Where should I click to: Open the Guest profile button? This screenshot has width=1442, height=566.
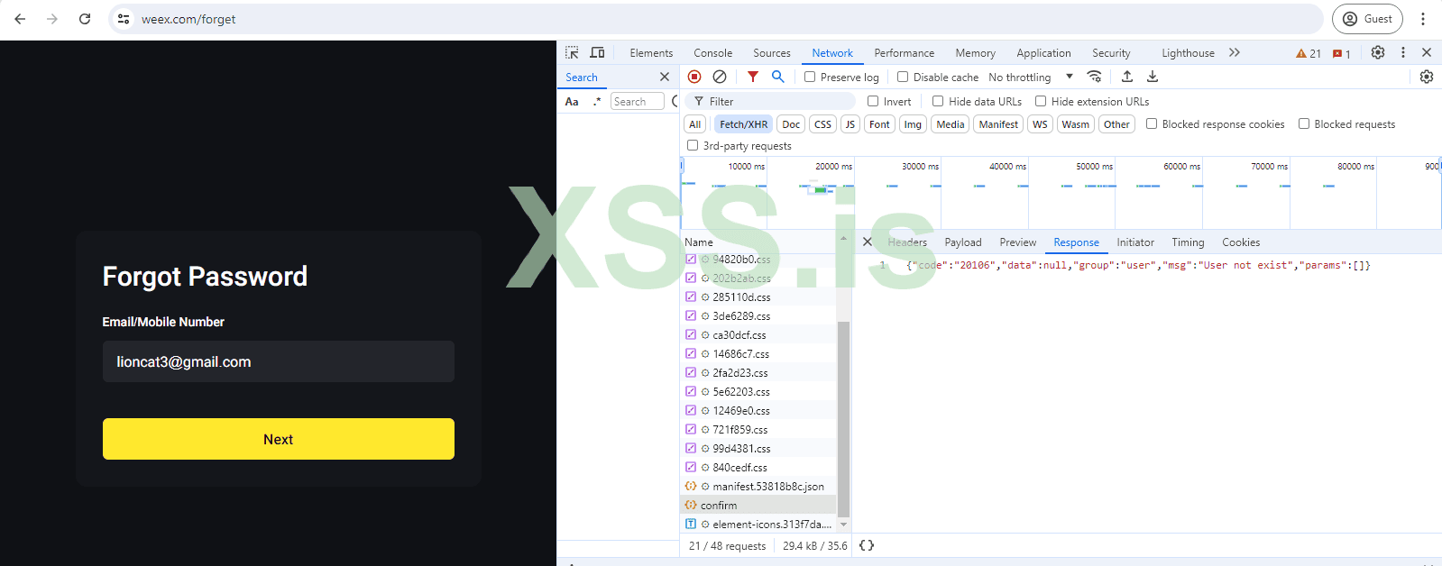1367,19
